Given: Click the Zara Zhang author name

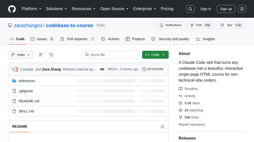Looking at the screenshot, I should 52,69.
